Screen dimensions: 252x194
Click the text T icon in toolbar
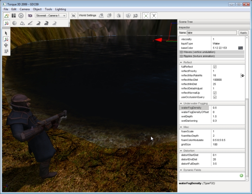(154, 16)
